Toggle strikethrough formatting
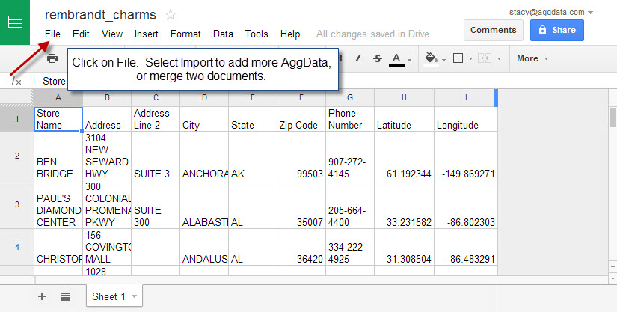617x312 pixels. point(378,58)
